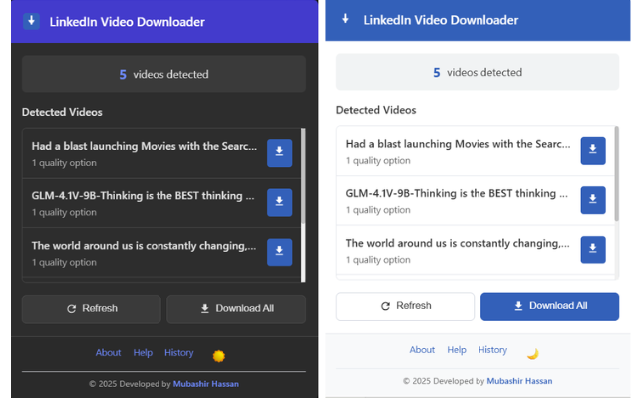Screen dimensions: 638x398
Task: Select 'Had a blast launching Movies' title in light panel
Action: click(x=459, y=144)
